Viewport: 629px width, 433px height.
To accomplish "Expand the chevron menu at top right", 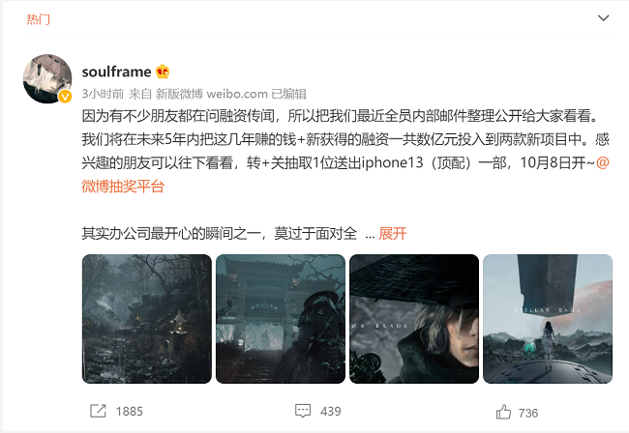I will point(603,18).
